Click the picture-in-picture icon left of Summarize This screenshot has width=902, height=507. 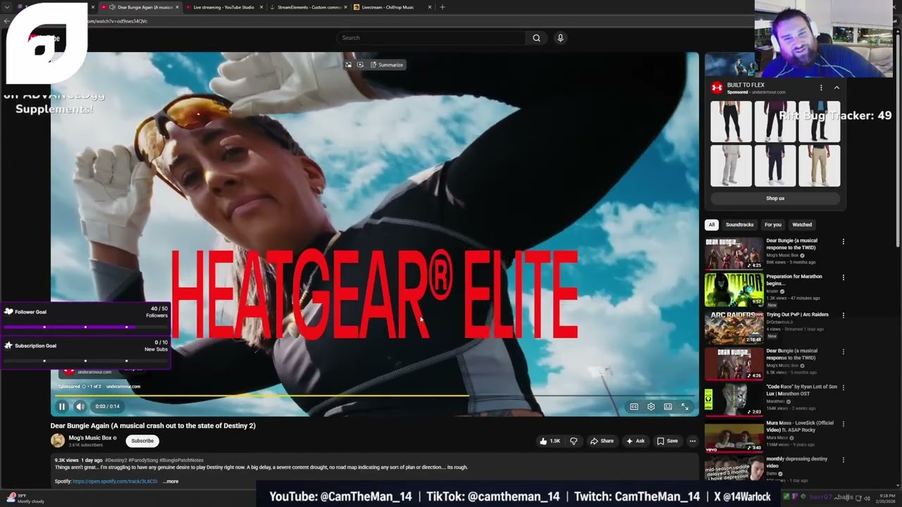pos(348,65)
